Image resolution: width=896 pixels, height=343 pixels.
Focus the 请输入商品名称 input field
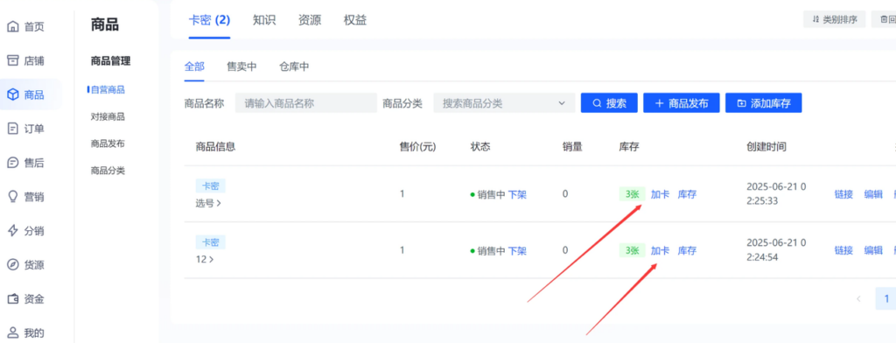pos(306,103)
